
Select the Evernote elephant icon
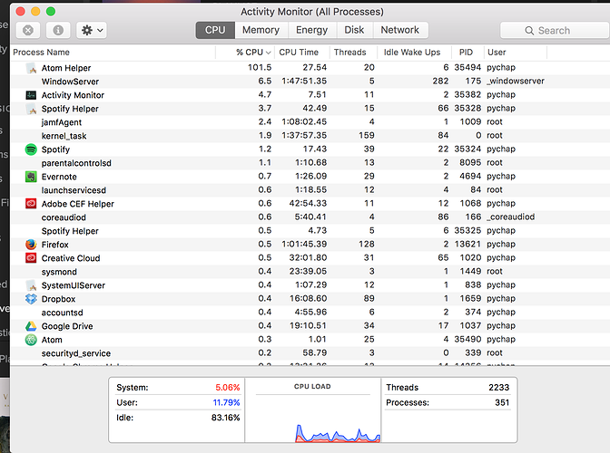coord(31,177)
